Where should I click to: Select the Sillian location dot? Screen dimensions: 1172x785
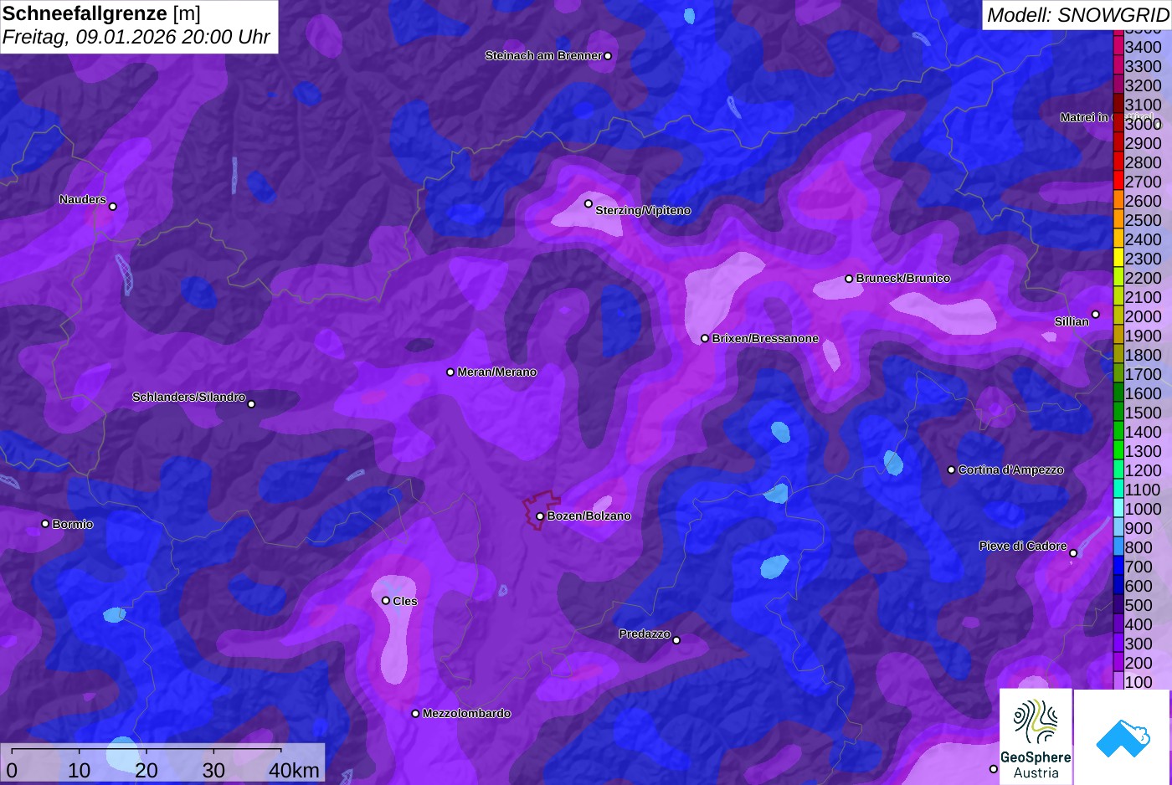point(1096,315)
